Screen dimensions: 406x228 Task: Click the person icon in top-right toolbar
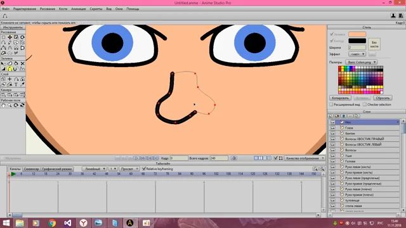click(393, 15)
